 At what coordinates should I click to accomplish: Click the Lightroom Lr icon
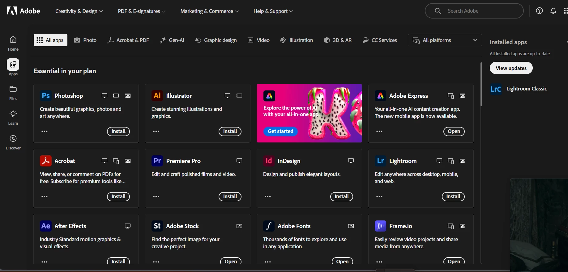pyautogui.click(x=381, y=161)
